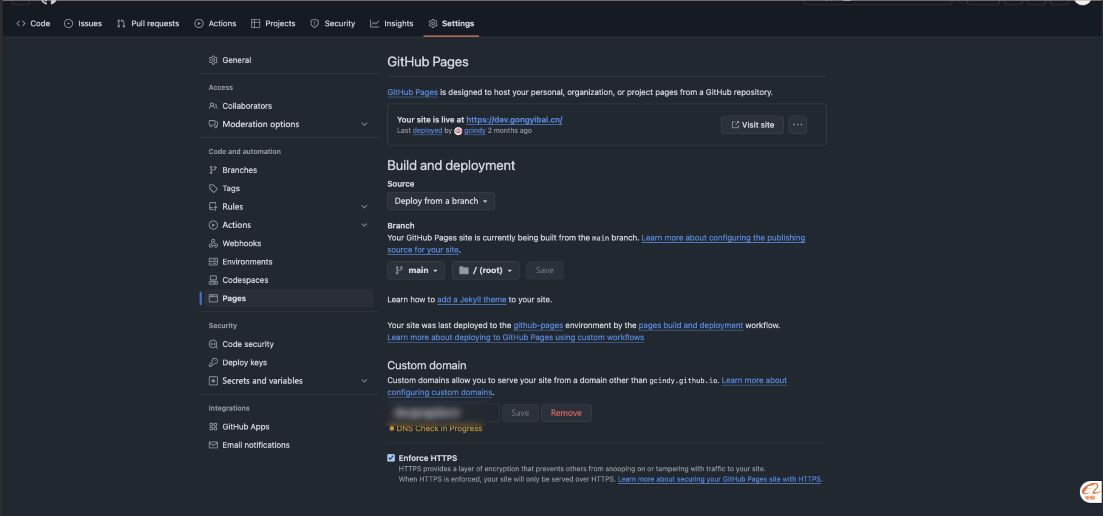The height and width of the screenshot is (516, 1103).
Task: Open the main branch selector dropdown
Action: [x=416, y=270]
